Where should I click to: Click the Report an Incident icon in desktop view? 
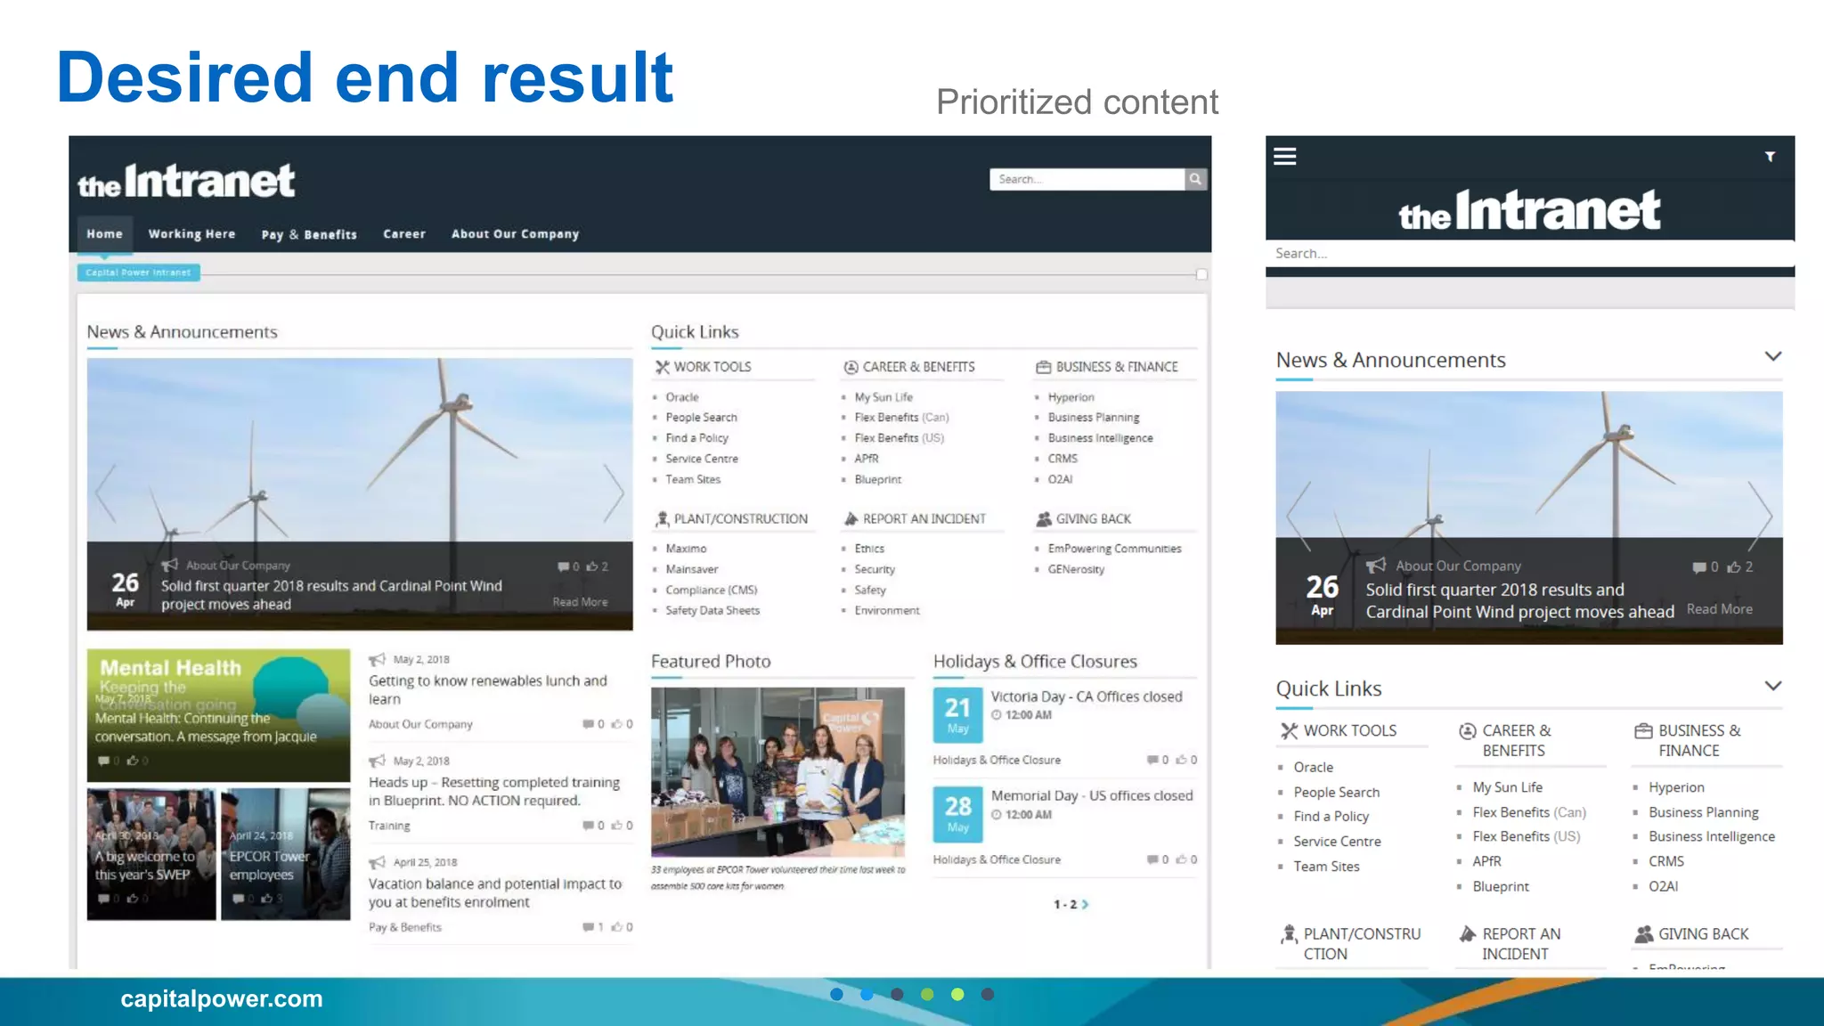point(851,518)
